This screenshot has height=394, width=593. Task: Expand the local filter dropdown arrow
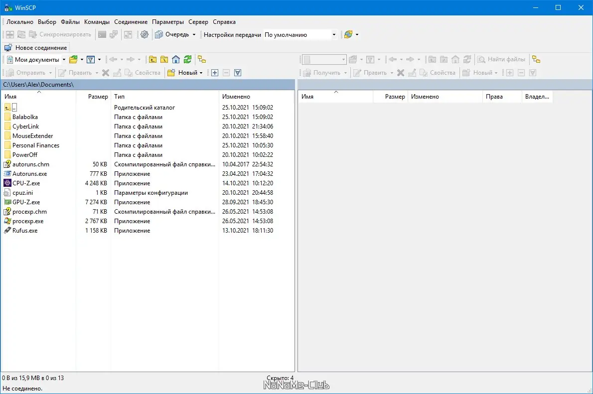(100, 59)
